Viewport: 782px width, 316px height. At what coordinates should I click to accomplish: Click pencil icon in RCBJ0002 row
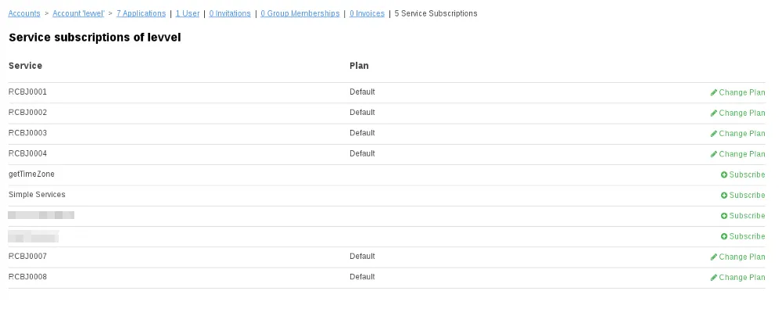click(714, 113)
